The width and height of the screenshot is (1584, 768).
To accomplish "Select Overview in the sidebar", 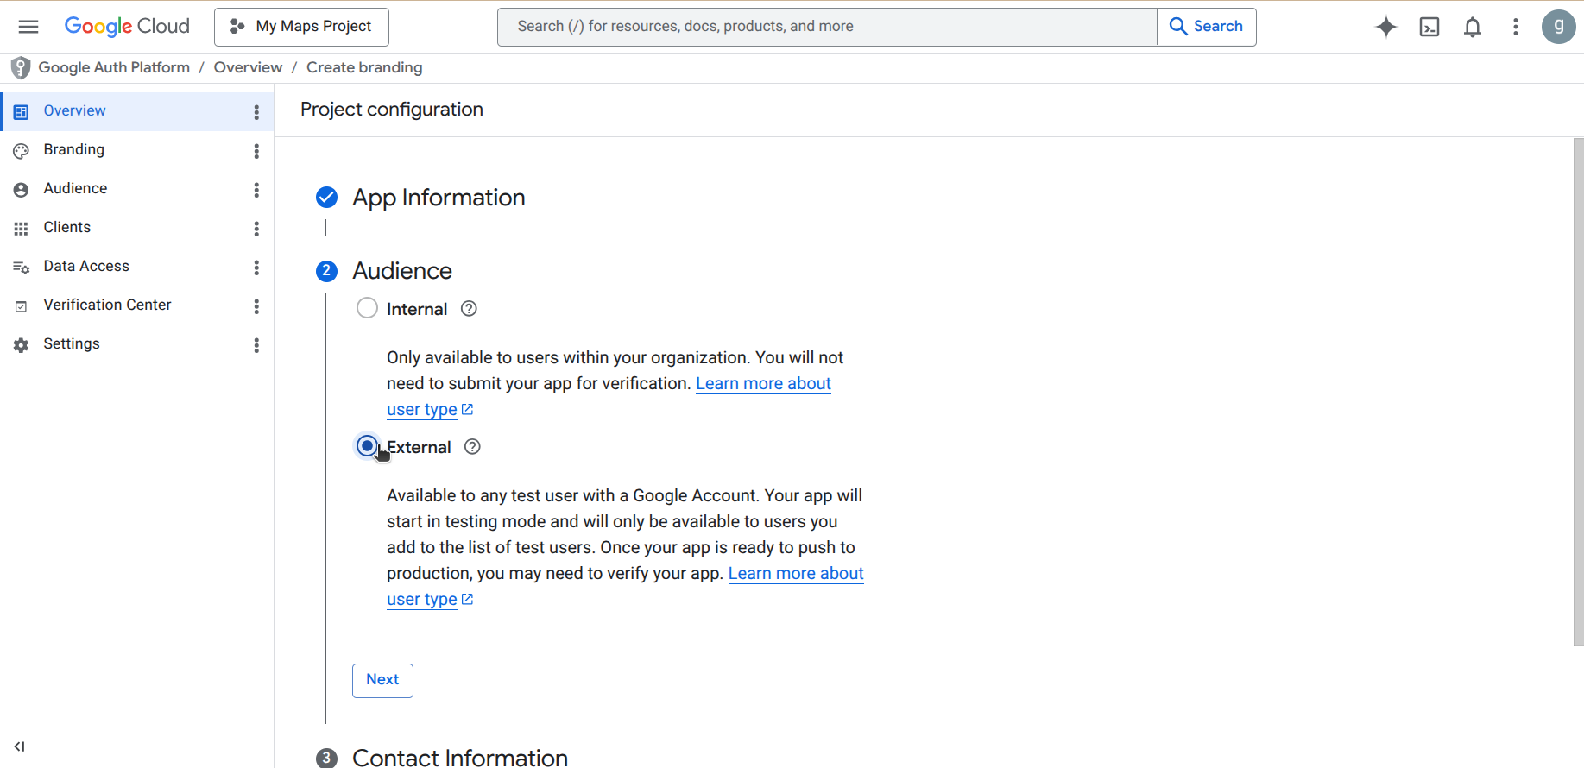I will pyautogui.click(x=137, y=111).
